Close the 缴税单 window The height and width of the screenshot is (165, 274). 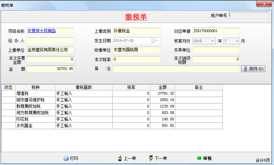[264, 4]
